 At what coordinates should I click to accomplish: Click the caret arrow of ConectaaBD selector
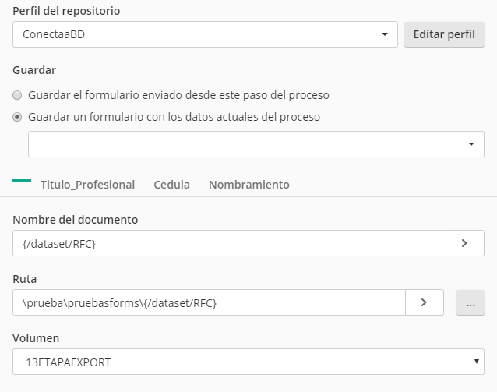pos(385,35)
